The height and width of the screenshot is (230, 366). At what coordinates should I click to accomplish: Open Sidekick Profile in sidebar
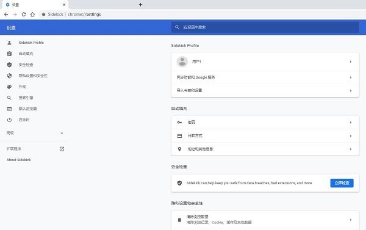[31, 43]
